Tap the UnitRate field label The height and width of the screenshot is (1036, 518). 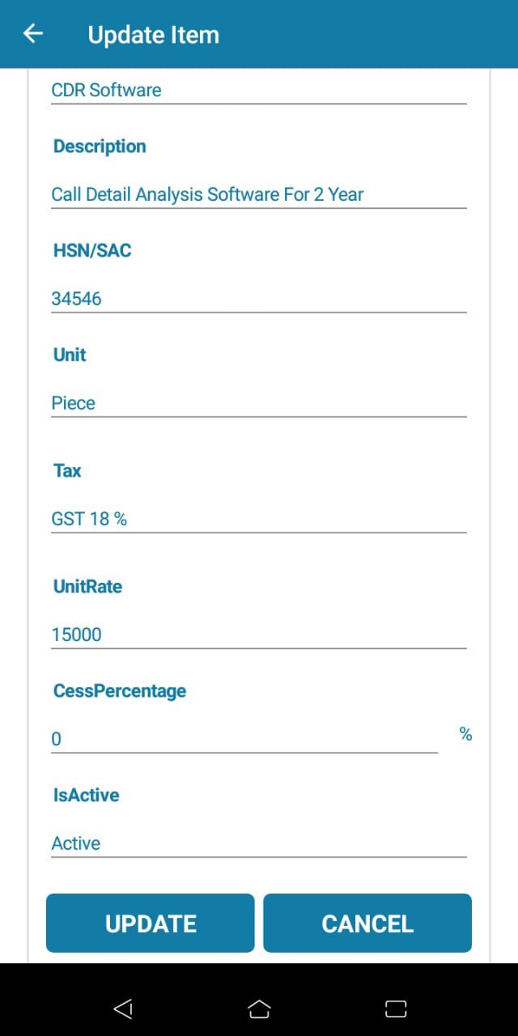pos(87,587)
